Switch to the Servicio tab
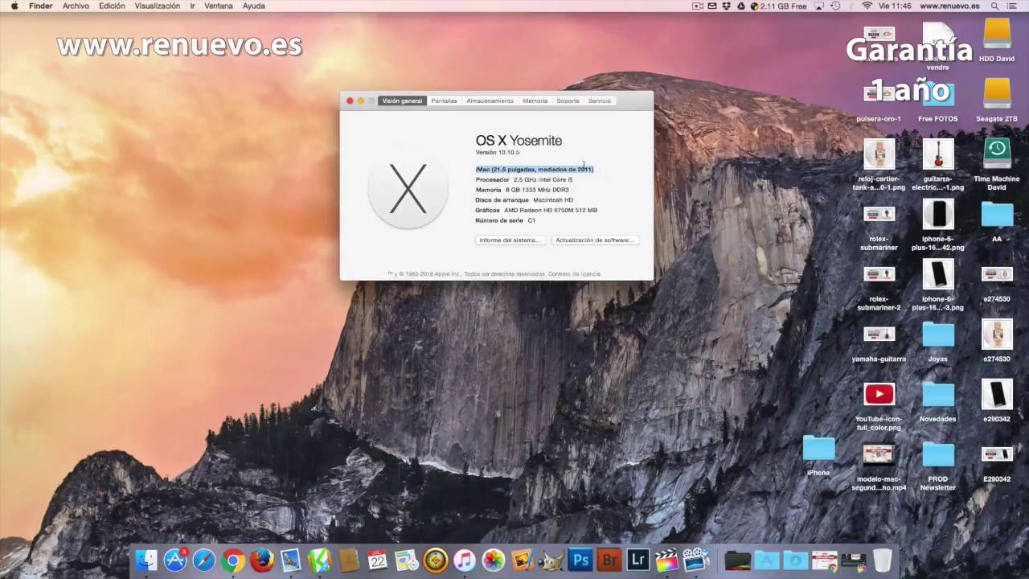Viewport: 1029px width, 579px height. [599, 101]
